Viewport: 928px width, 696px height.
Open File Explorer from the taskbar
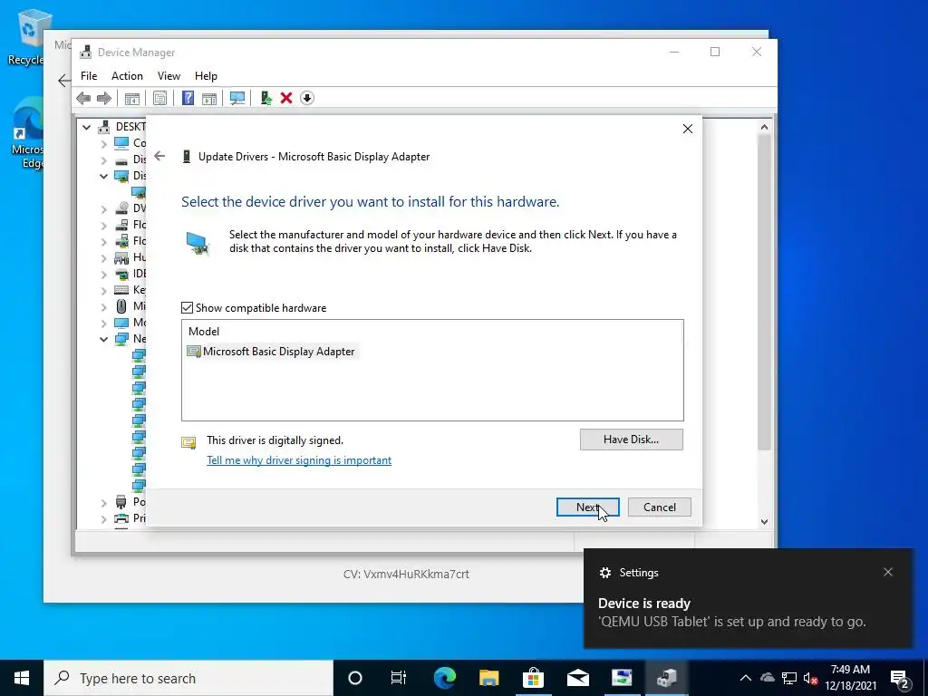pyautogui.click(x=488, y=678)
